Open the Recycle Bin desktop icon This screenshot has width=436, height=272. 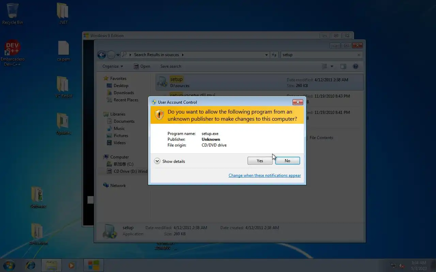coord(13,14)
